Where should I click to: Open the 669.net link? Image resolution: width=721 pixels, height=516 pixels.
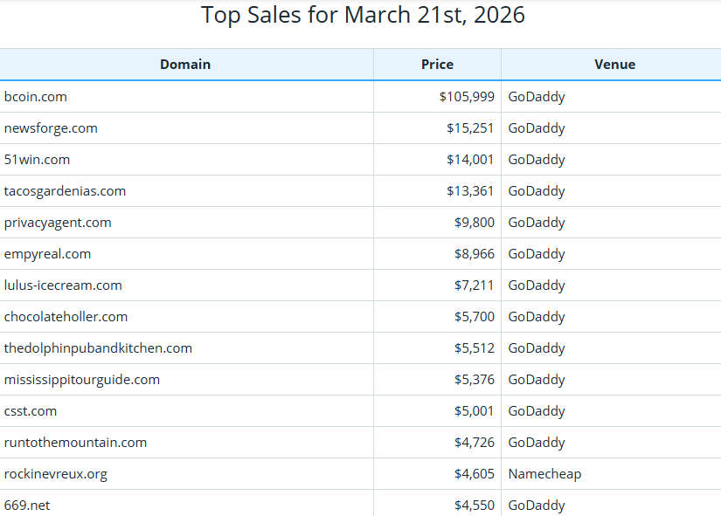click(x=26, y=505)
